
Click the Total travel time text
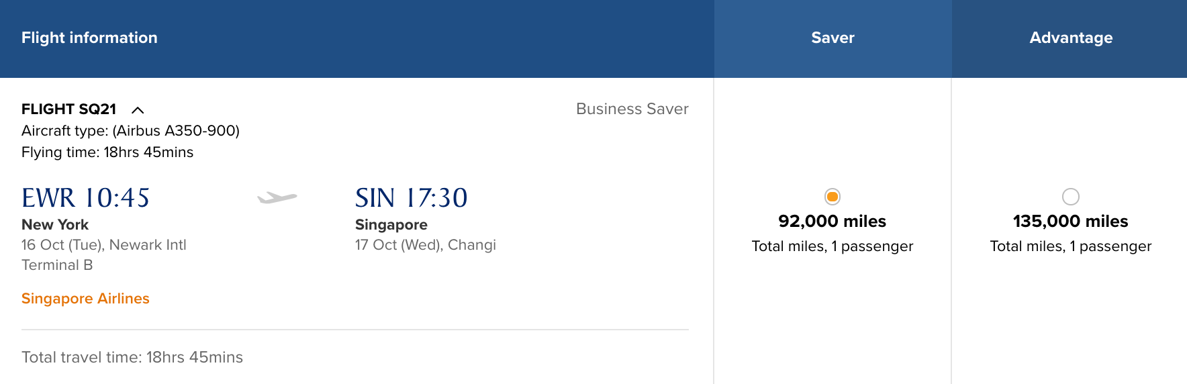(x=132, y=357)
